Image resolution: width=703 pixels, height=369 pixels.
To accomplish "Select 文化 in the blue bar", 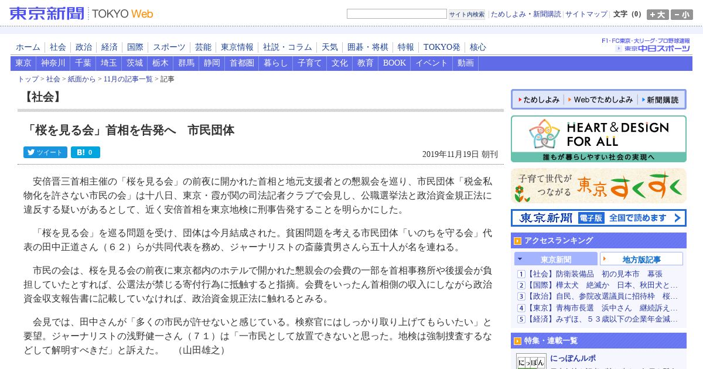I will click(340, 63).
